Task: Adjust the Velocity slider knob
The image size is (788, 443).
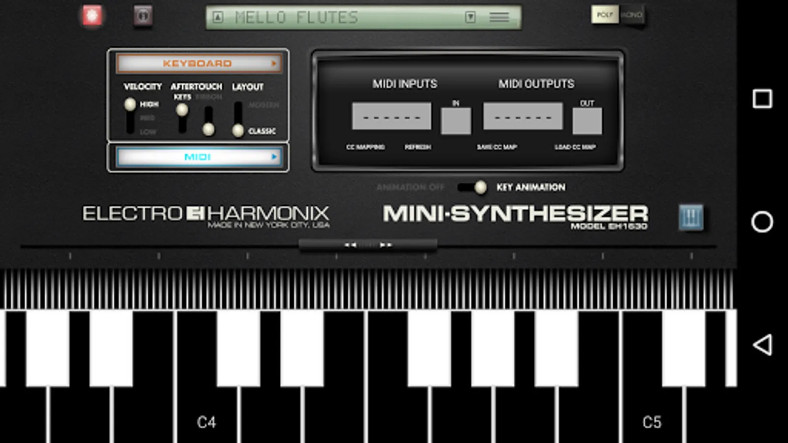Action: point(130,104)
